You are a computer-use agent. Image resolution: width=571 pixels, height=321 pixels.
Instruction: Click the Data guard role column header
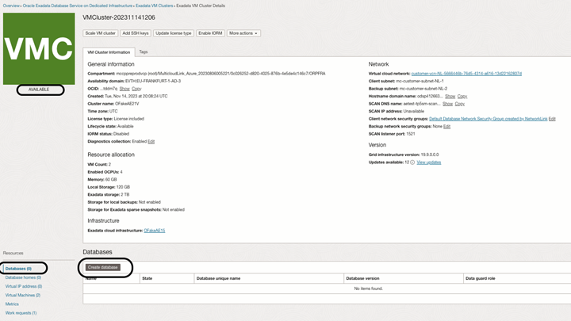tap(481, 278)
